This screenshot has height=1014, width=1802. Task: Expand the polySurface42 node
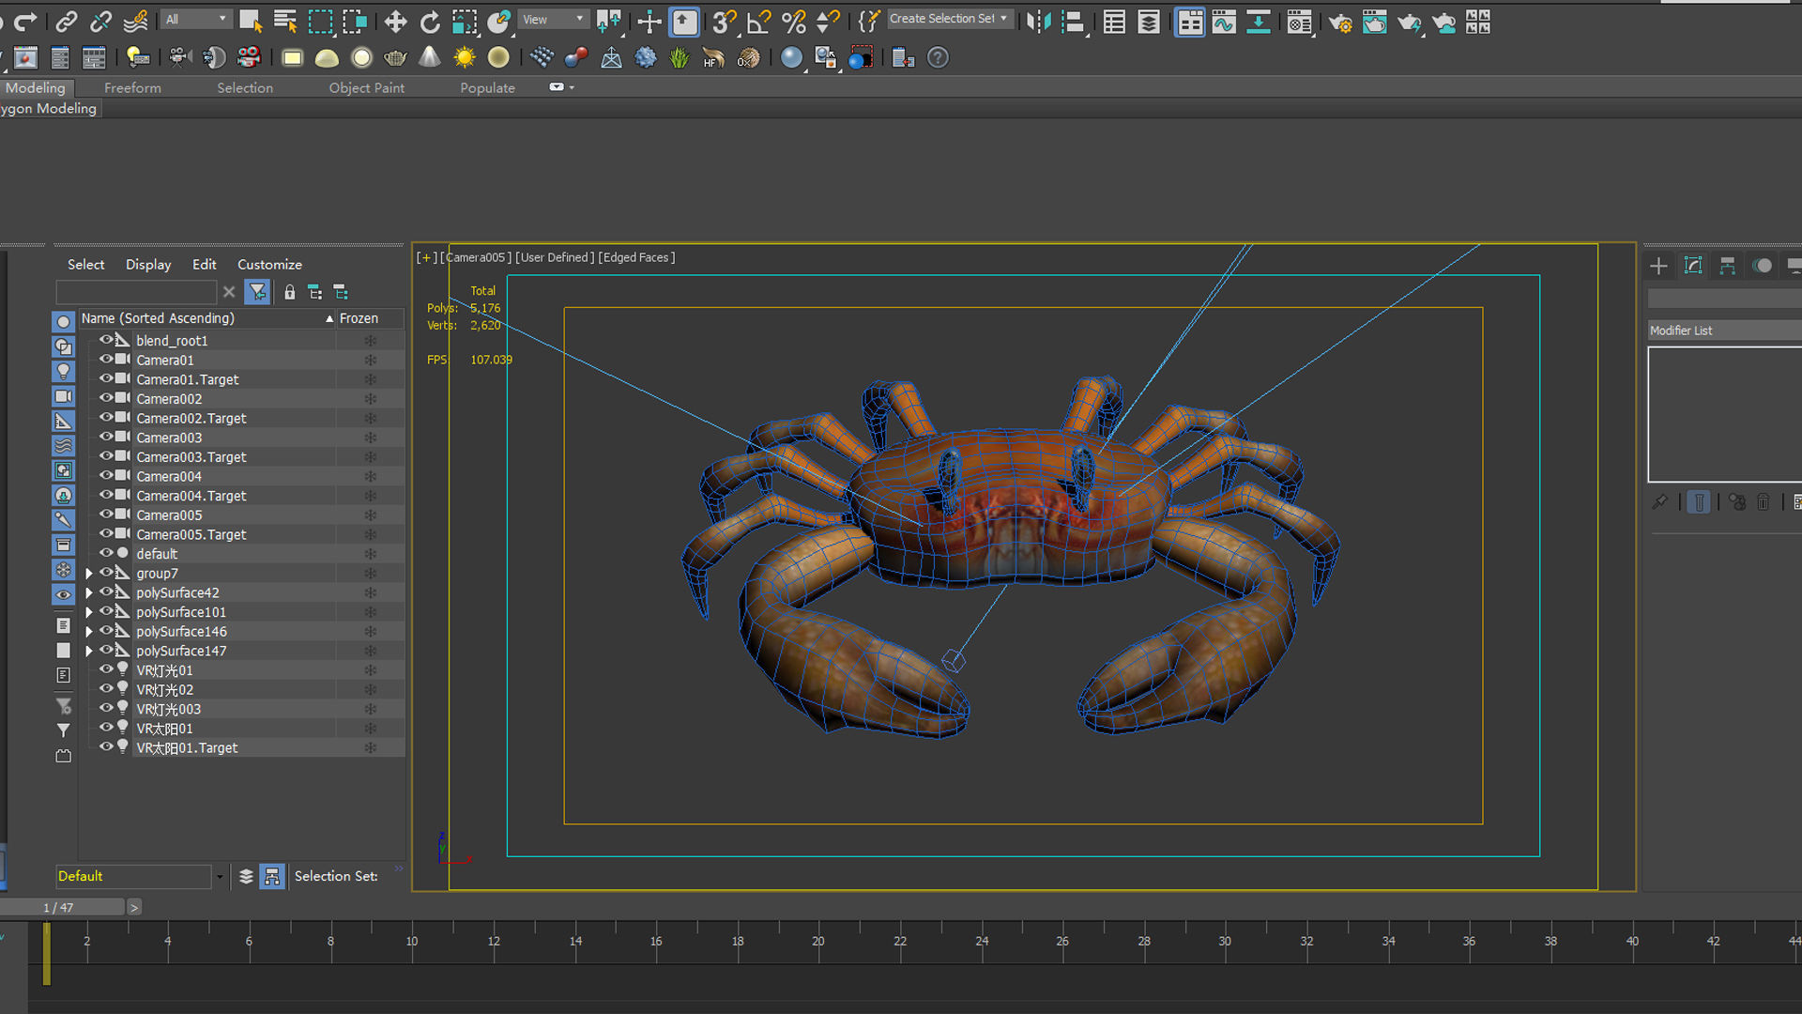coord(89,593)
